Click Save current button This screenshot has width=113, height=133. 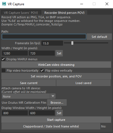29,83
